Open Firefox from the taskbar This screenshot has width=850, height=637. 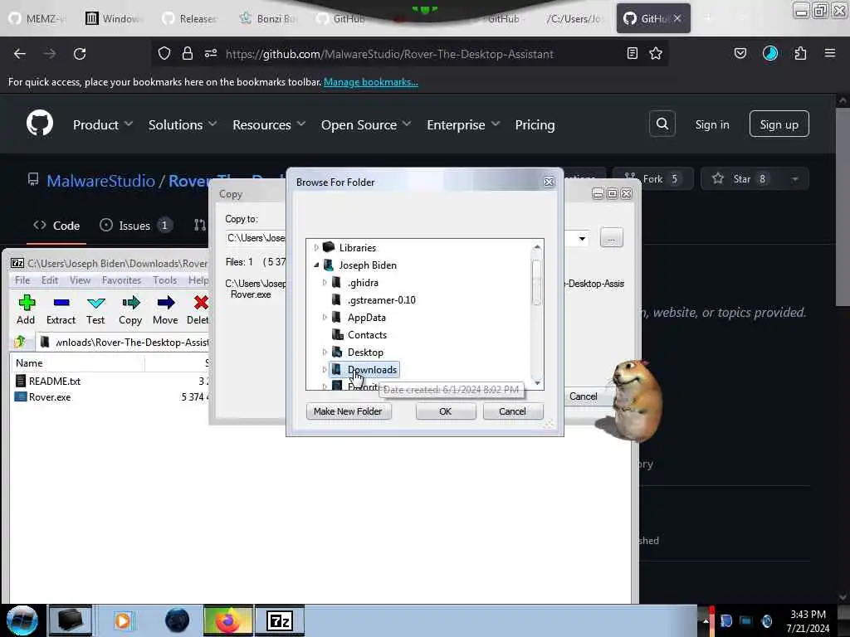click(x=228, y=620)
